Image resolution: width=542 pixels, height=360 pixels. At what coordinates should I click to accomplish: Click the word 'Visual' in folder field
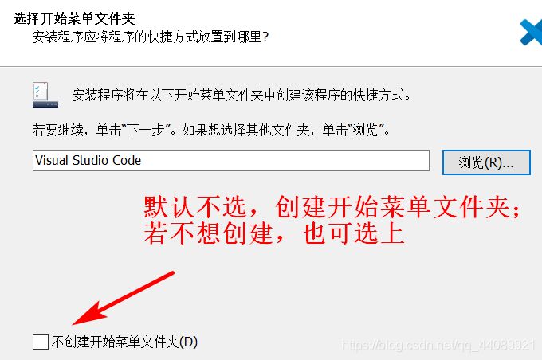pos(52,160)
